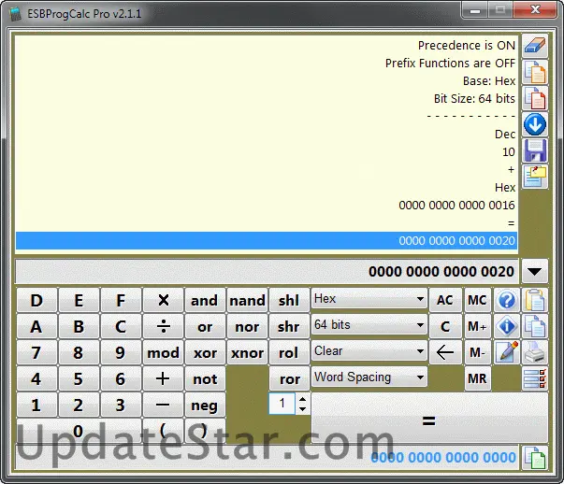The height and width of the screenshot is (484, 564).
Task: Click the 'nand' operator key
Action: click(248, 300)
